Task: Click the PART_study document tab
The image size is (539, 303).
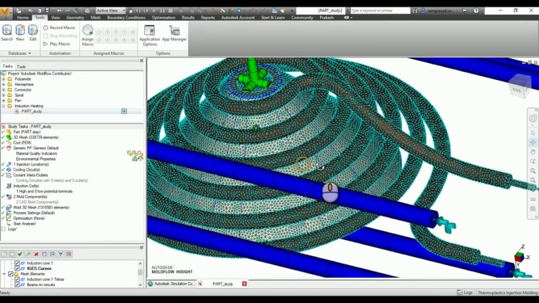Action: point(223,284)
